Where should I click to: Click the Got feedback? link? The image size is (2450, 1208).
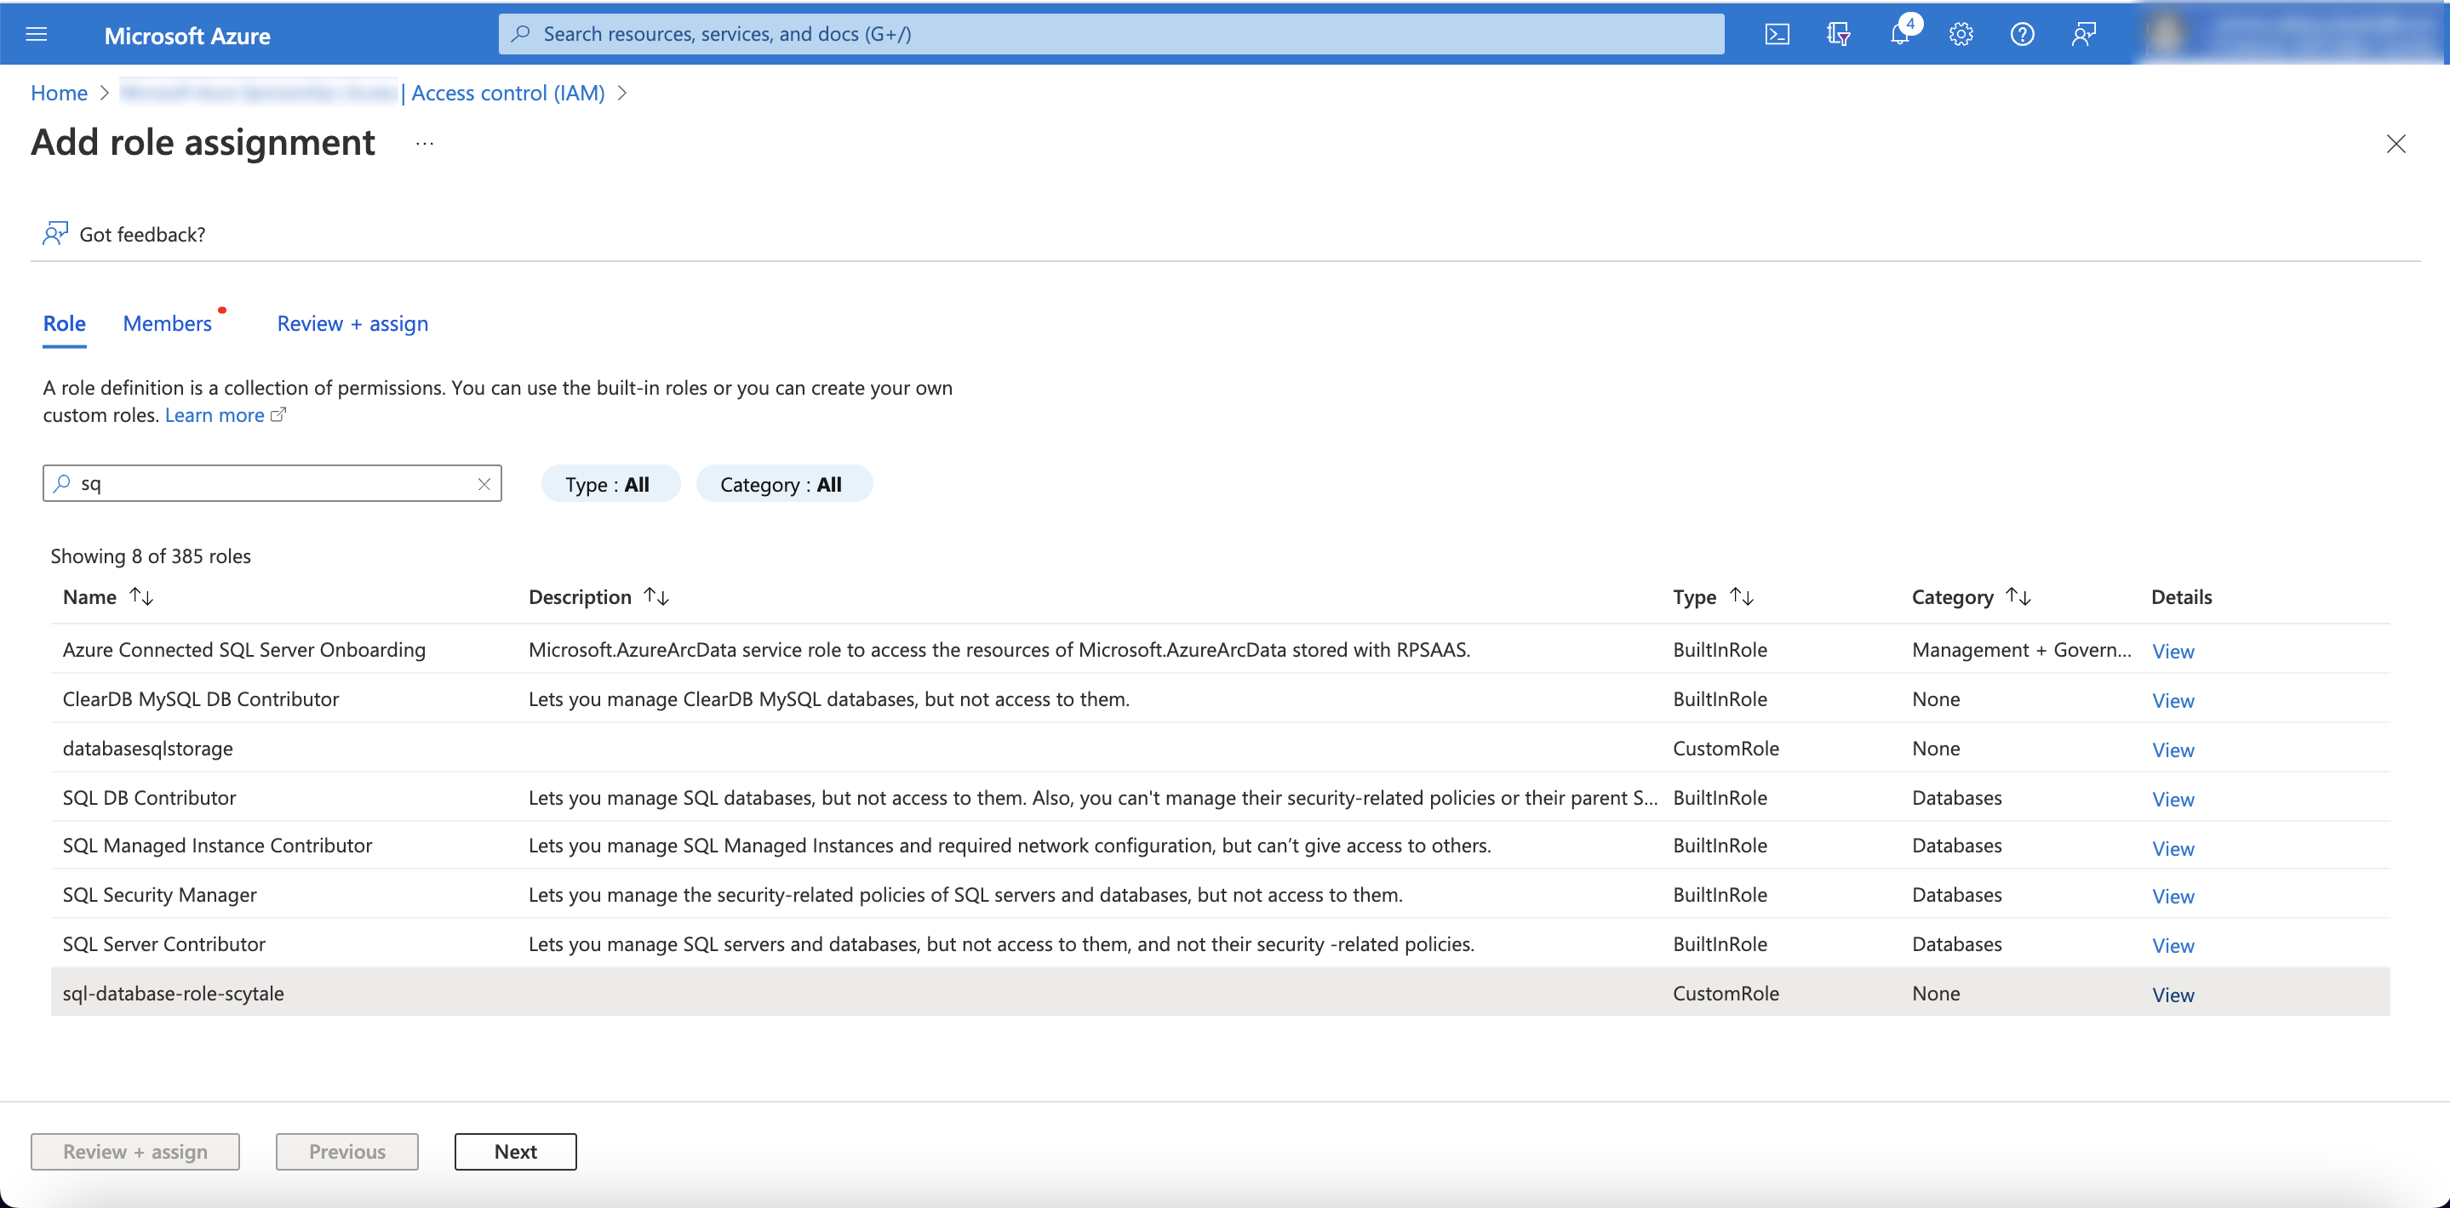pos(143,234)
